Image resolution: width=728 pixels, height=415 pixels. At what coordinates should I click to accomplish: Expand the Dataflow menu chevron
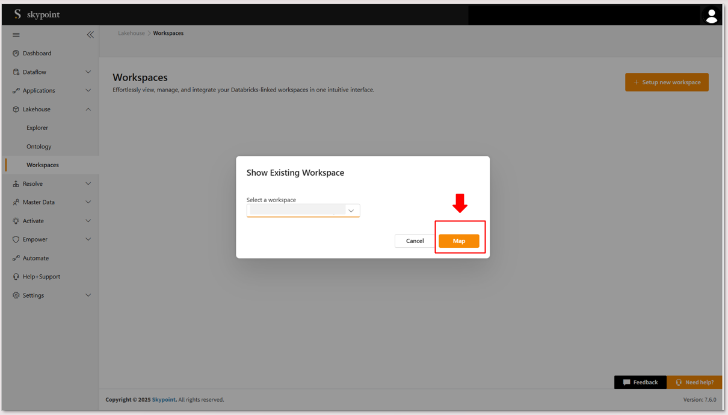tap(88, 72)
